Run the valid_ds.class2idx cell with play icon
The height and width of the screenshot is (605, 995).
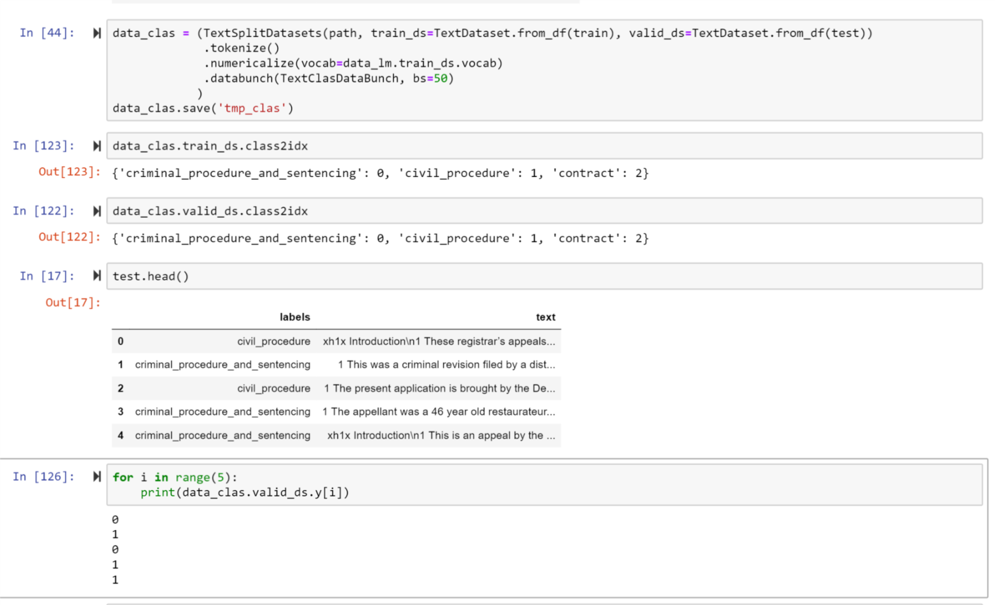point(96,210)
